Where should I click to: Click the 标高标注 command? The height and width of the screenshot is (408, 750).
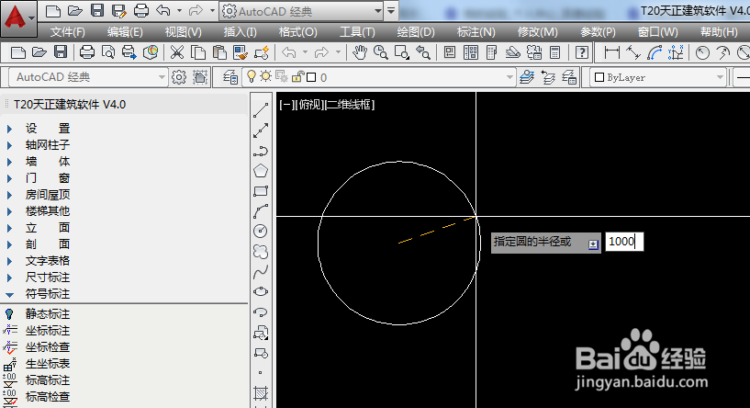[x=48, y=380]
